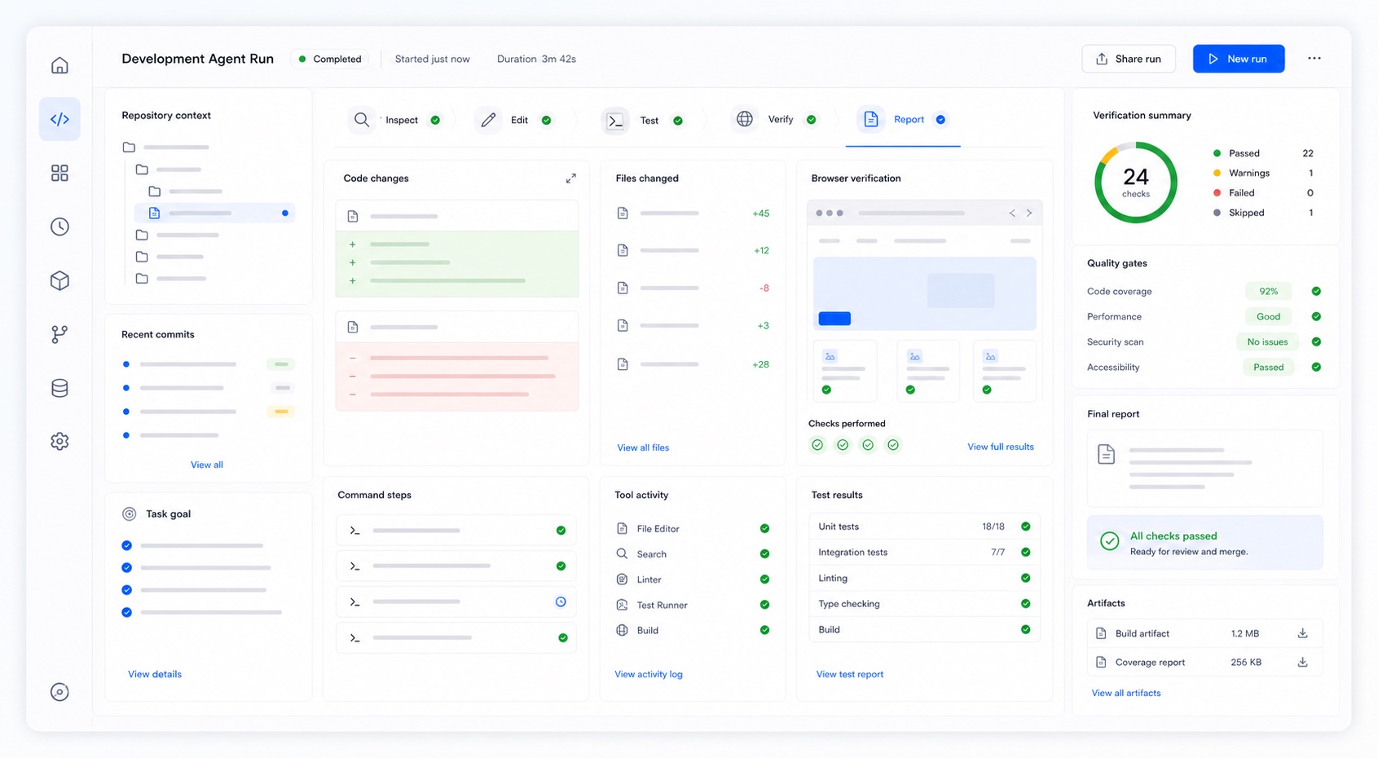The width and height of the screenshot is (1378, 758).
Task: Click the Accessibility gate green check
Action: point(1316,367)
